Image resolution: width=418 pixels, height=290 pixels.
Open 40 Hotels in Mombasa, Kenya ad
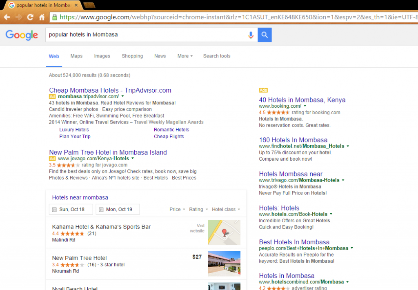302,100
